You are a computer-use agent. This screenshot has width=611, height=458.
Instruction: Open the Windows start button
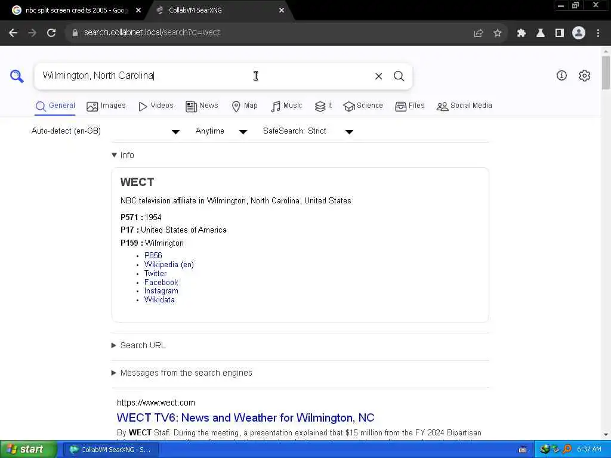(28, 450)
